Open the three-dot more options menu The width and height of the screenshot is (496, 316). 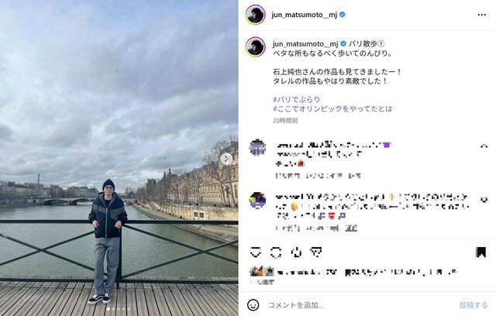click(481, 15)
